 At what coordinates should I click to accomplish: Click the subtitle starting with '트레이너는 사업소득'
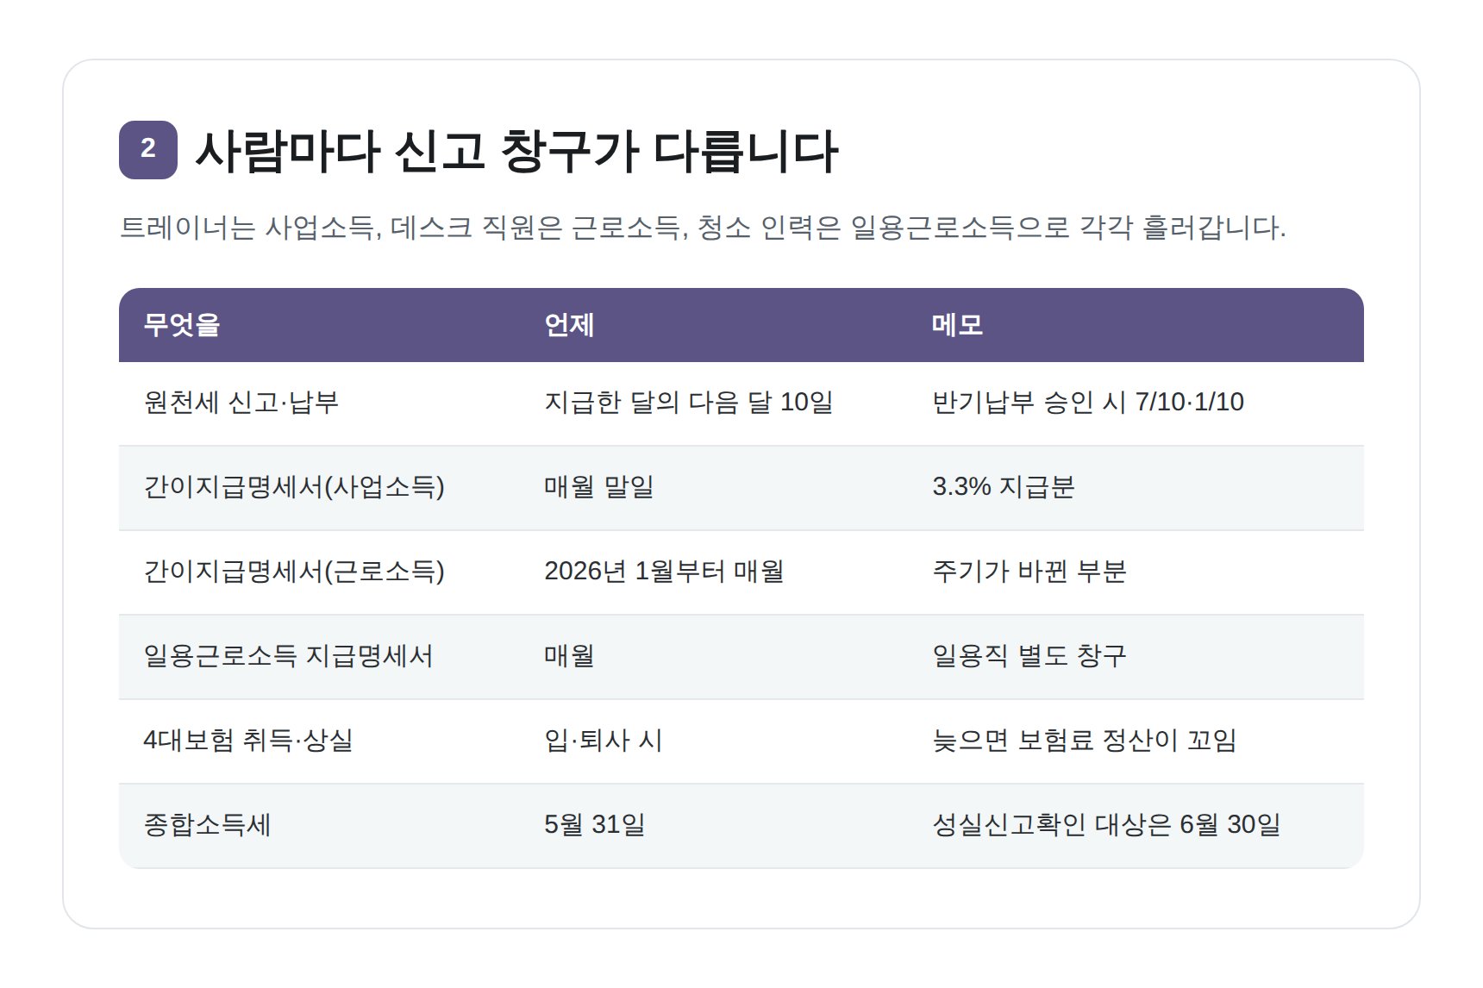(x=703, y=228)
